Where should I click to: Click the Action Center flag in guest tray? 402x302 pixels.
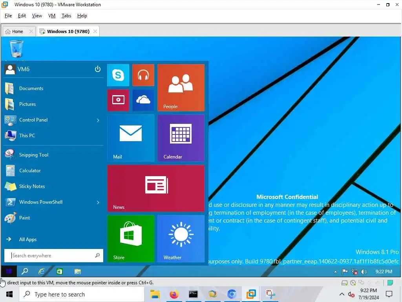click(x=345, y=271)
